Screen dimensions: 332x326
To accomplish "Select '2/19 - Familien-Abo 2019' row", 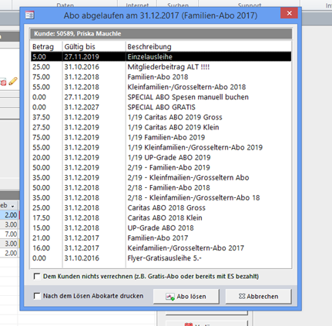I will tap(161, 167).
